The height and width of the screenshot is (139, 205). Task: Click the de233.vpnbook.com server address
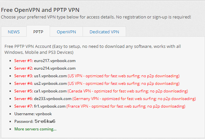(53, 99)
